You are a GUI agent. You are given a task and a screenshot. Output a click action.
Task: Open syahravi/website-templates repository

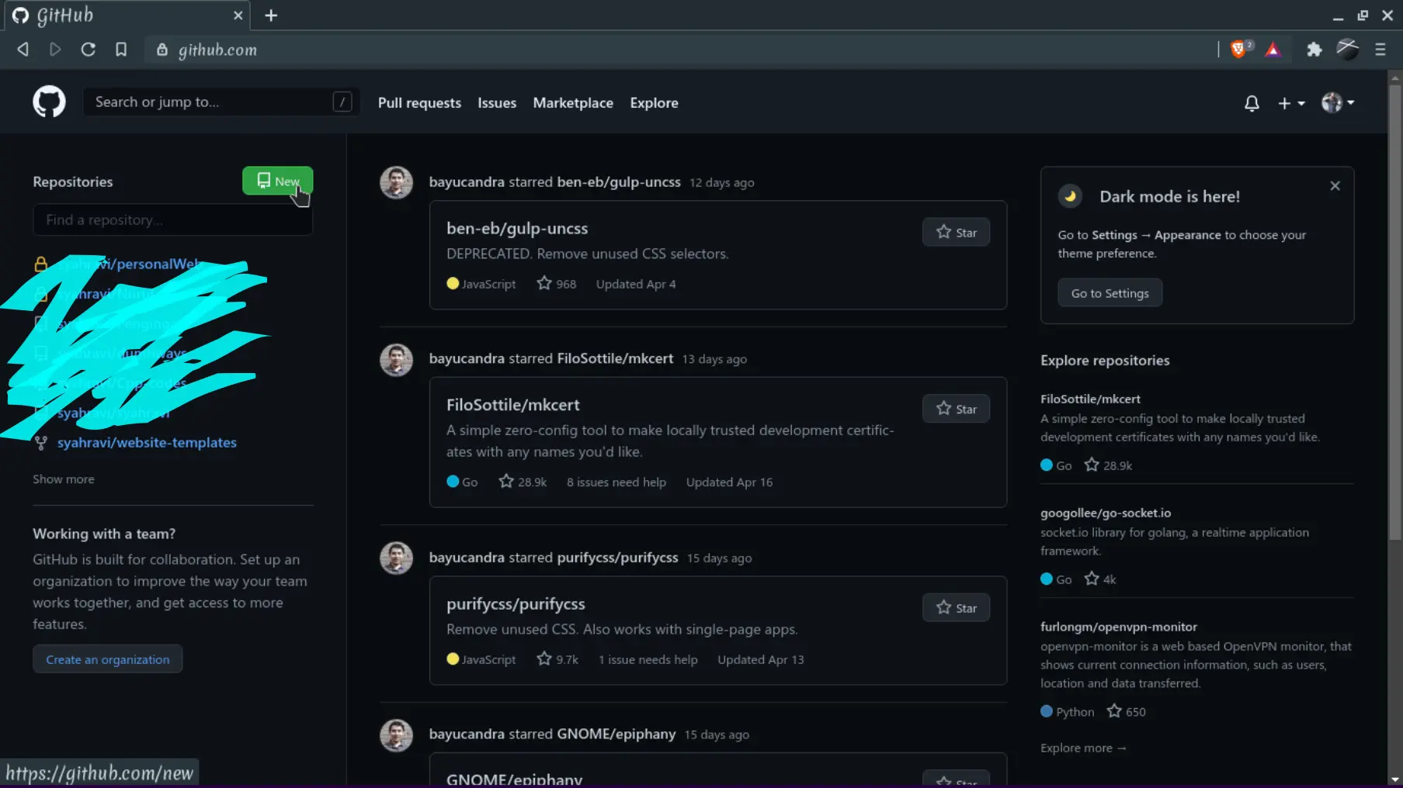pos(147,442)
